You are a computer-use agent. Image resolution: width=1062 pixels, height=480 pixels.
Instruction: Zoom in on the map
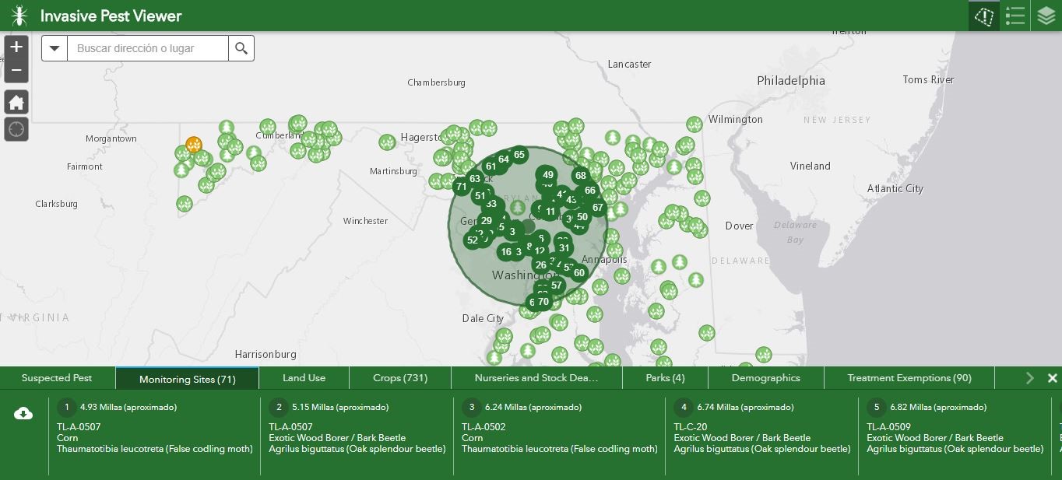16,47
